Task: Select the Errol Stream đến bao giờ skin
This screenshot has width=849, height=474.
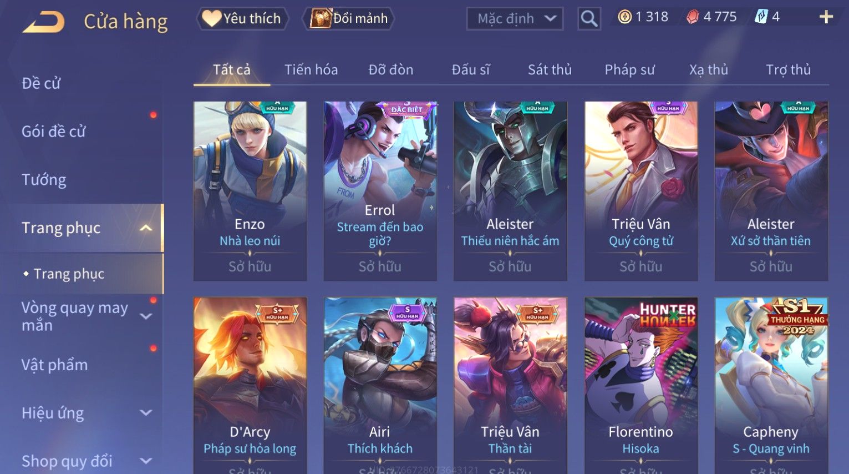Action: click(380, 191)
